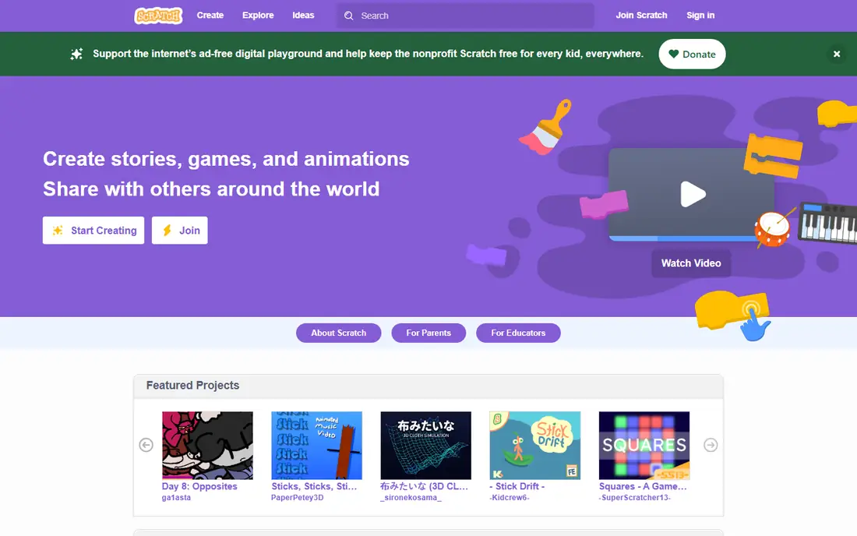
Task: Close the donation banner
Action: 836,54
